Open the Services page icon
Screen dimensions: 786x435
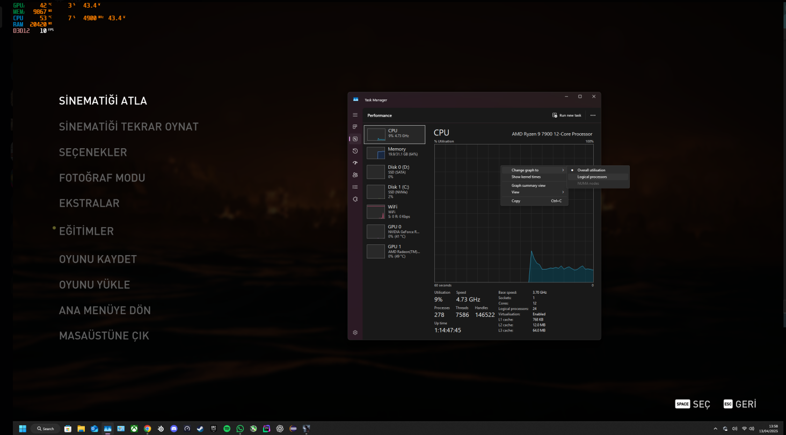(355, 199)
